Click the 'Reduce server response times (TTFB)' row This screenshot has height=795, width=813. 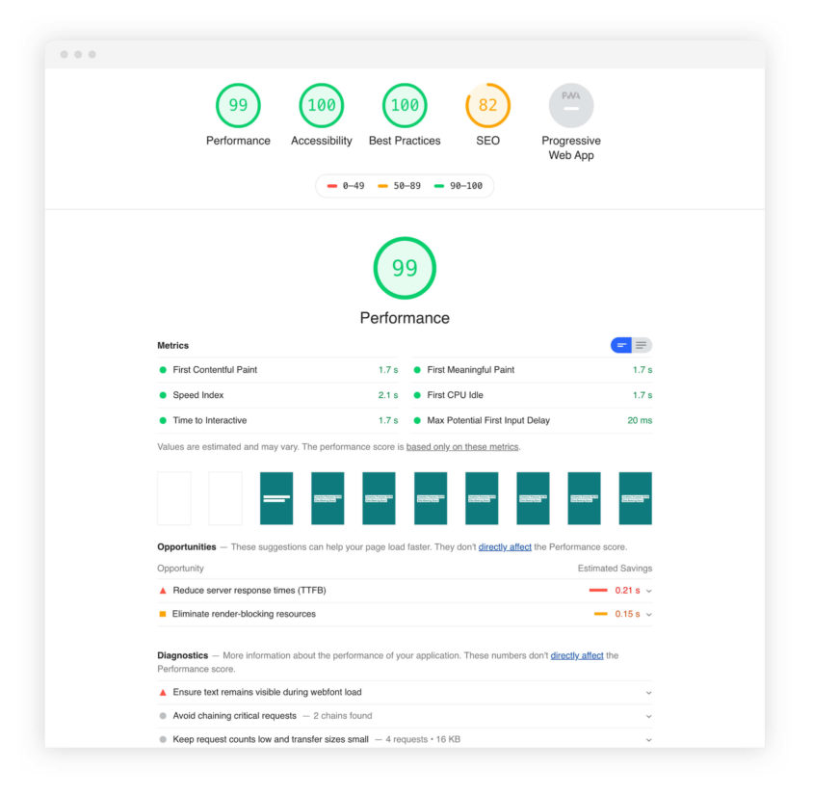405,591
